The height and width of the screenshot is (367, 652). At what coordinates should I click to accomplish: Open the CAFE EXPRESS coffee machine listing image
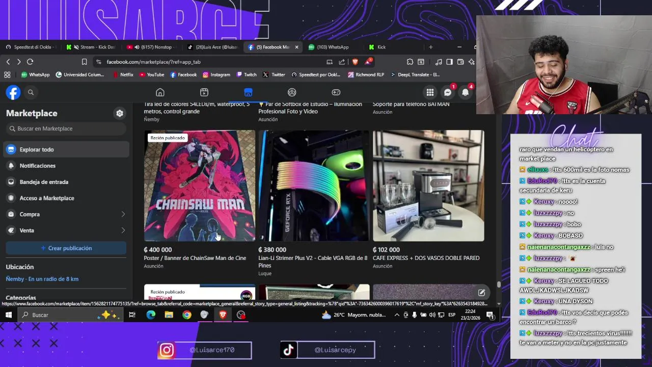[x=428, y=186]
